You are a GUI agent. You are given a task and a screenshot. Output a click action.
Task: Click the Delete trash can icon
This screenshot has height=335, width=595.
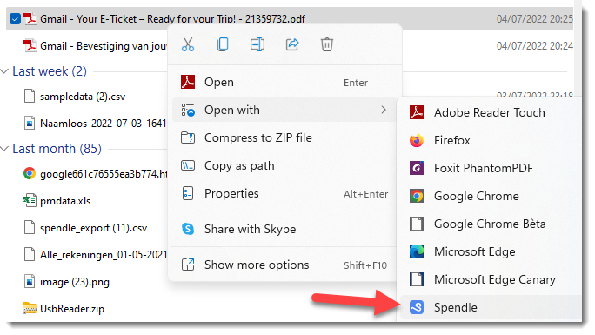point(327,44)
